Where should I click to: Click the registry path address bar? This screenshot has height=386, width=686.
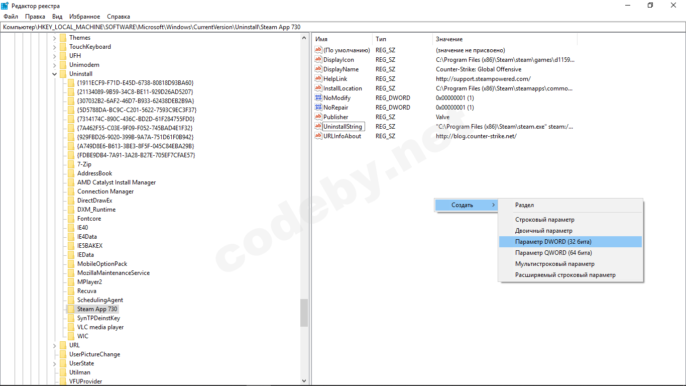pos(343,27)
